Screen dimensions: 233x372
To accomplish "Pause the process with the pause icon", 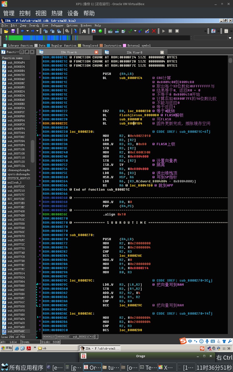I will click(x=170, y=31).
